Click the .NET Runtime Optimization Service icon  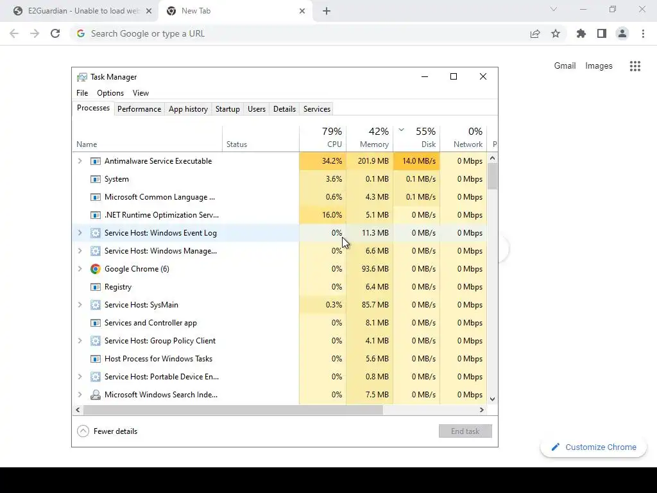click(96, 215)
